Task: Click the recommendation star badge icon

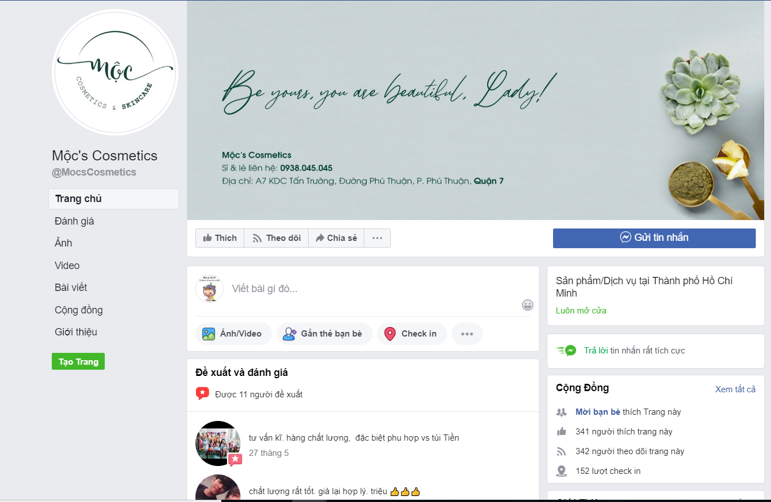Action: coord(202,393)
